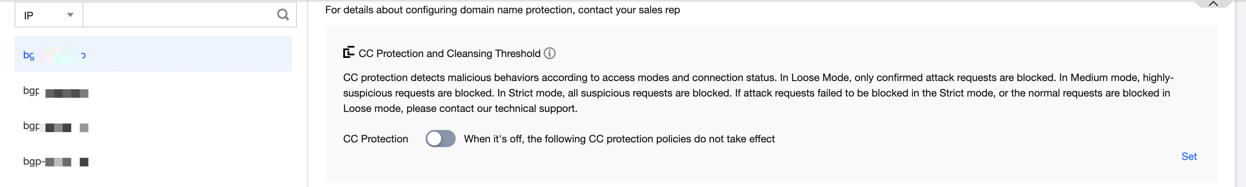Click the info icon beside Cleansing Threshold heading
The image size is (1246, 187).
[x=550, y=53]
